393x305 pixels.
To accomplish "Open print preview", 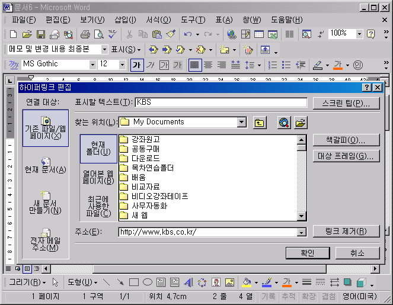I will click(99, 34).
